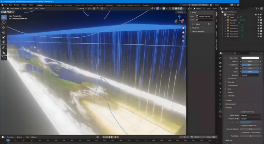Open the Render properties tab icon

click(x=220, y=63)
